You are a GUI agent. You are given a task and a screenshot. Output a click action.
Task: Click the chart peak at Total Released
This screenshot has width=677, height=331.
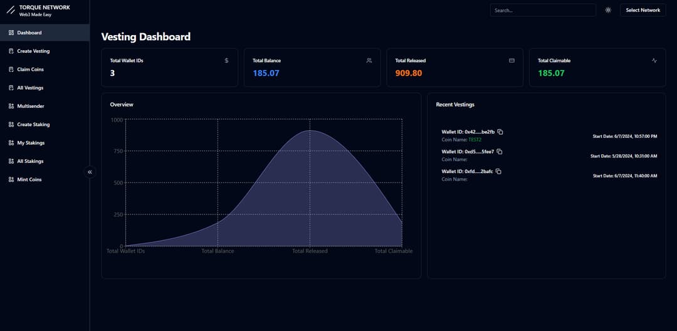coord(310,130)
